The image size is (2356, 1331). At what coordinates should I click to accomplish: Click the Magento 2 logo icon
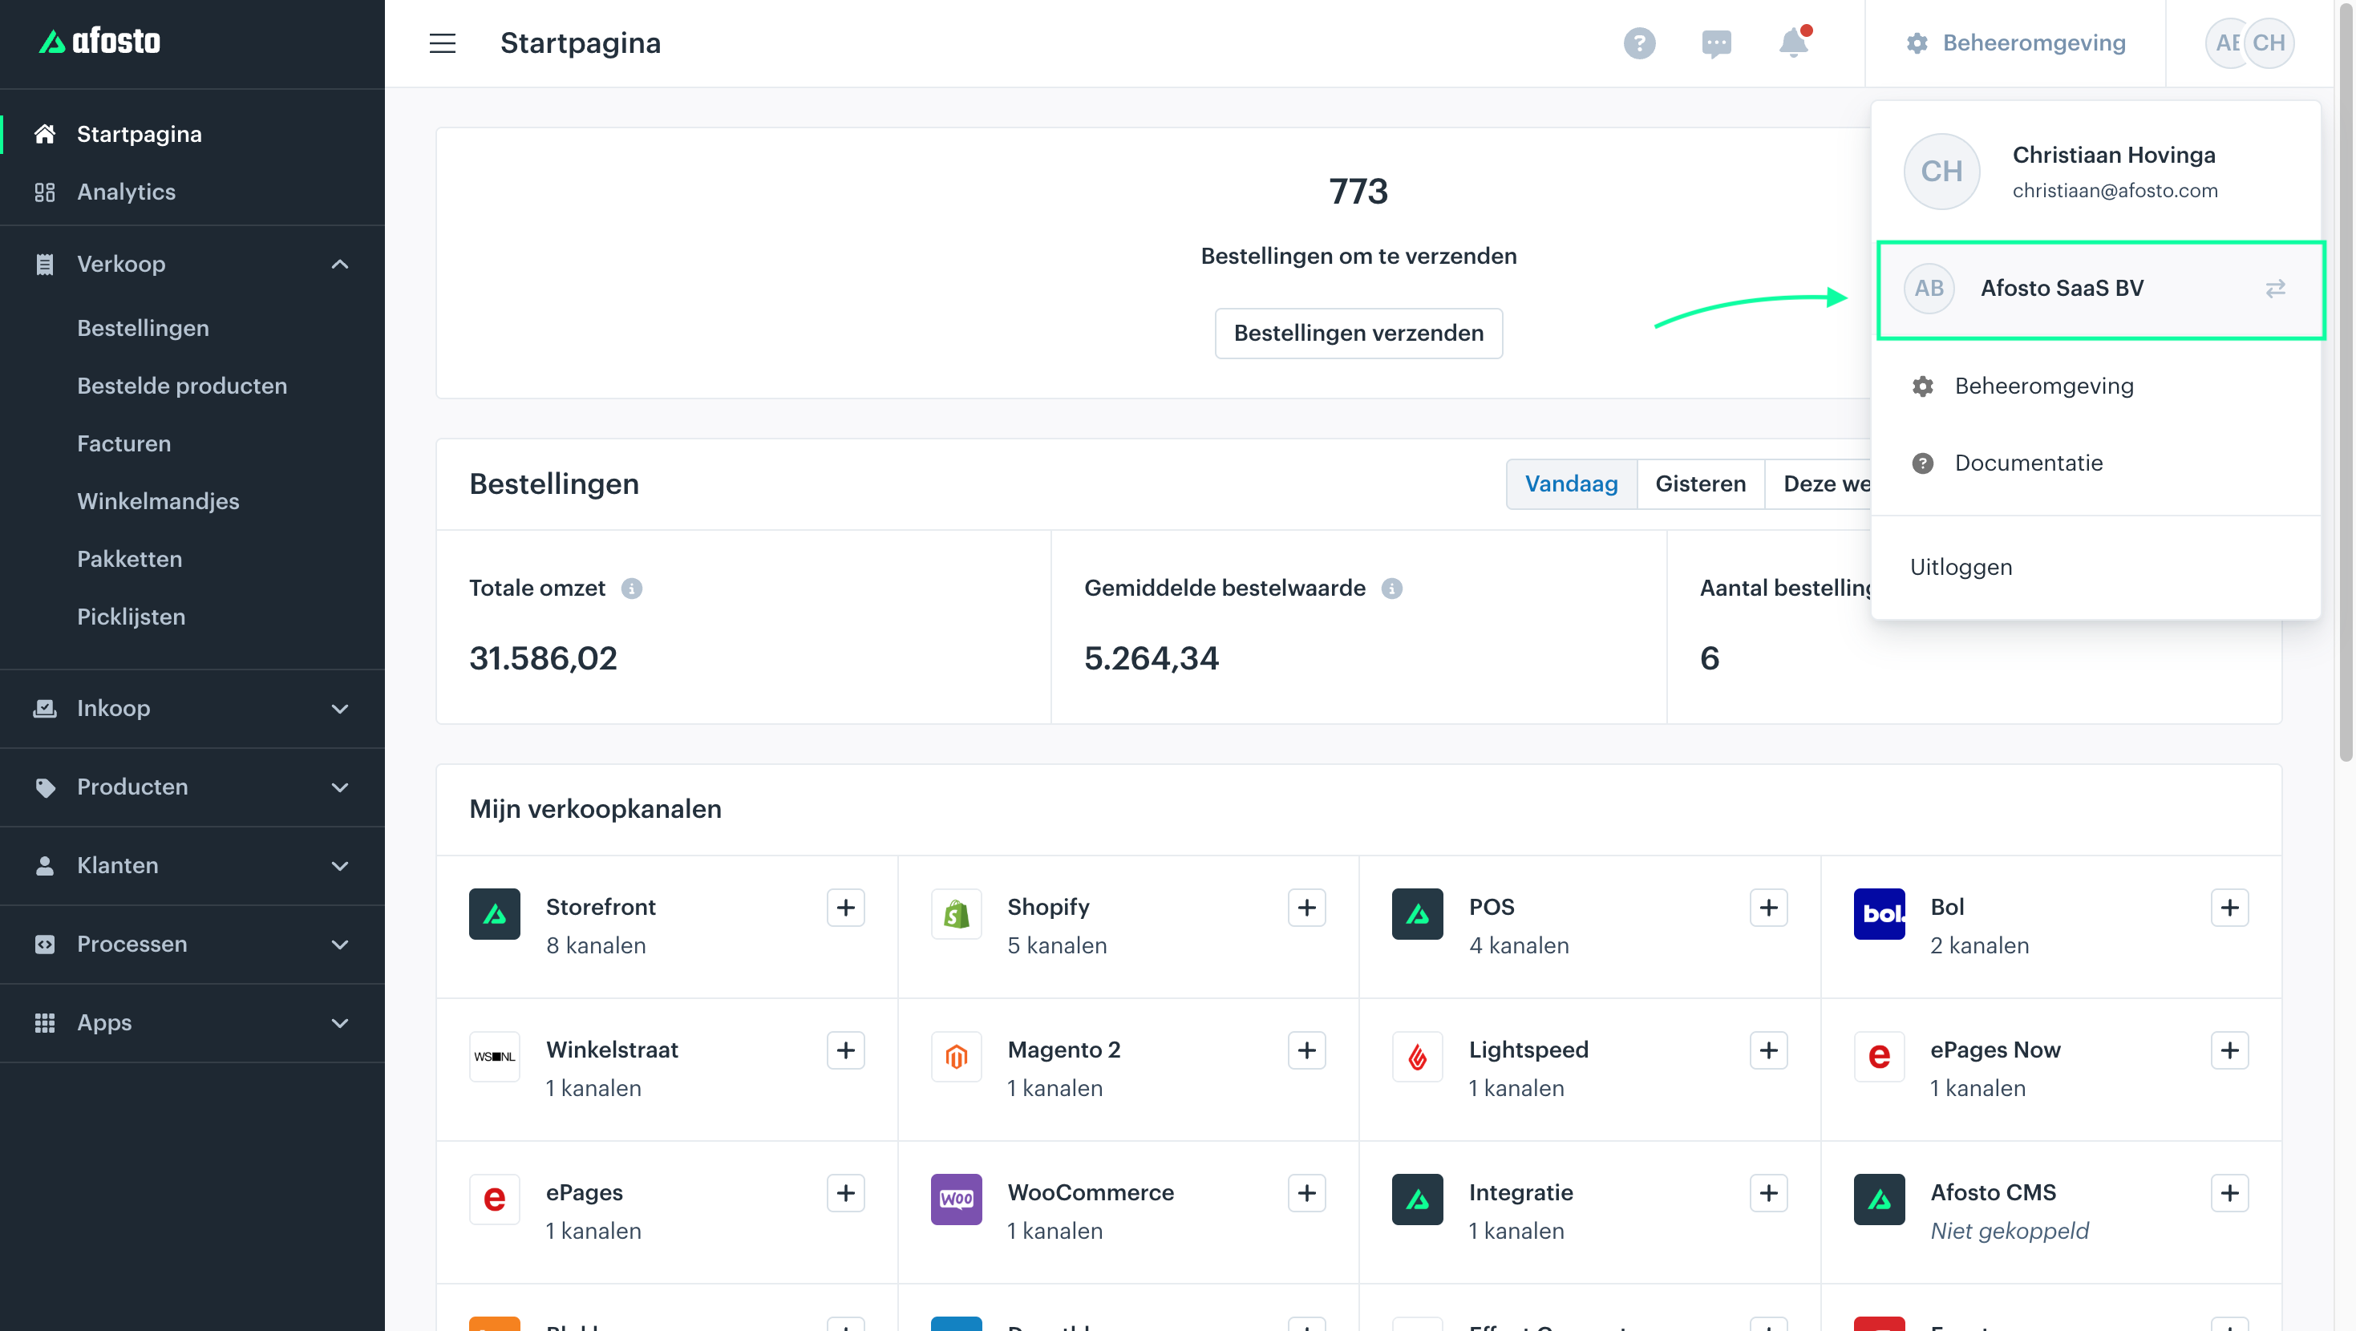(956, 1057)
